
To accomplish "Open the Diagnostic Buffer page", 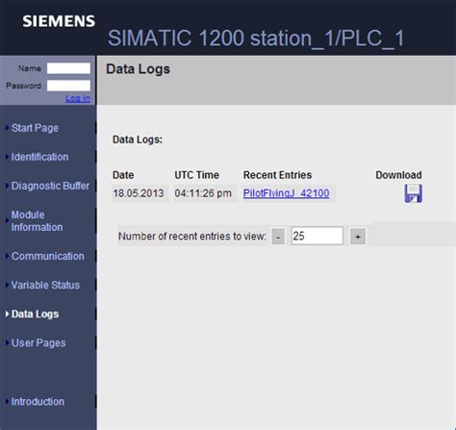I will (x=50, y=186).
